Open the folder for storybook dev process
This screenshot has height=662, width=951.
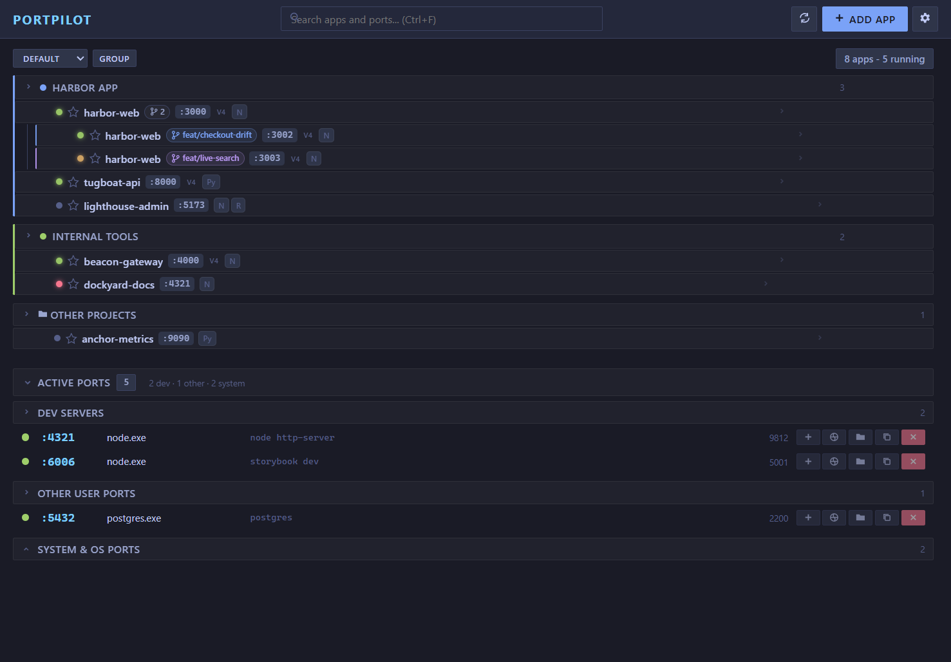[x=860, y=461]
